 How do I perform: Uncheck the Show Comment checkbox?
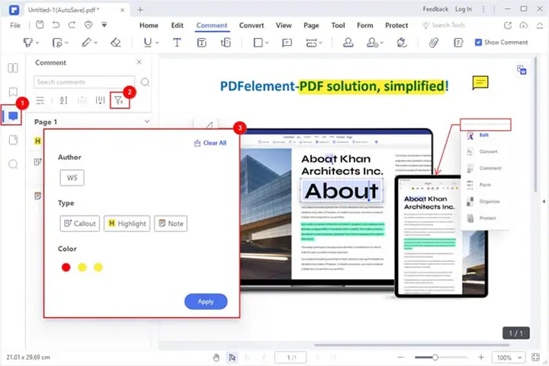point(478,43)
